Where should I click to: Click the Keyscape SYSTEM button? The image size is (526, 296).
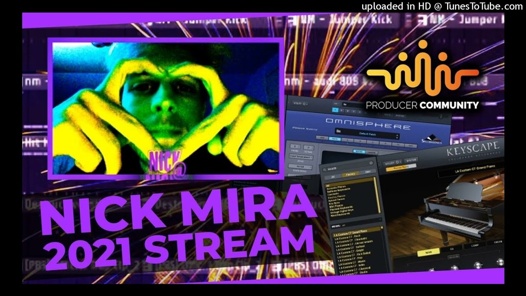pos(411,160)
